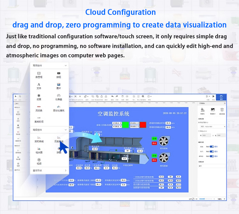The height and width of the screenshot is (214, 239).
Task: Collapse the 常用控件 common widgets section
Action: tap(66, 66)
